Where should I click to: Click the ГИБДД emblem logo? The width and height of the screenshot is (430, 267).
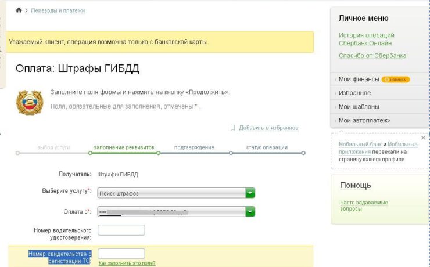tap(30, 102)
